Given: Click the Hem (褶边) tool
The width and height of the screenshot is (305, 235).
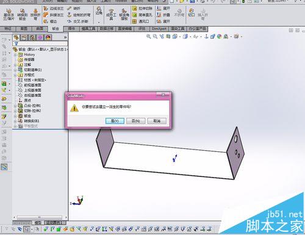Looking at the screenshot, I should tap(50, 21).
